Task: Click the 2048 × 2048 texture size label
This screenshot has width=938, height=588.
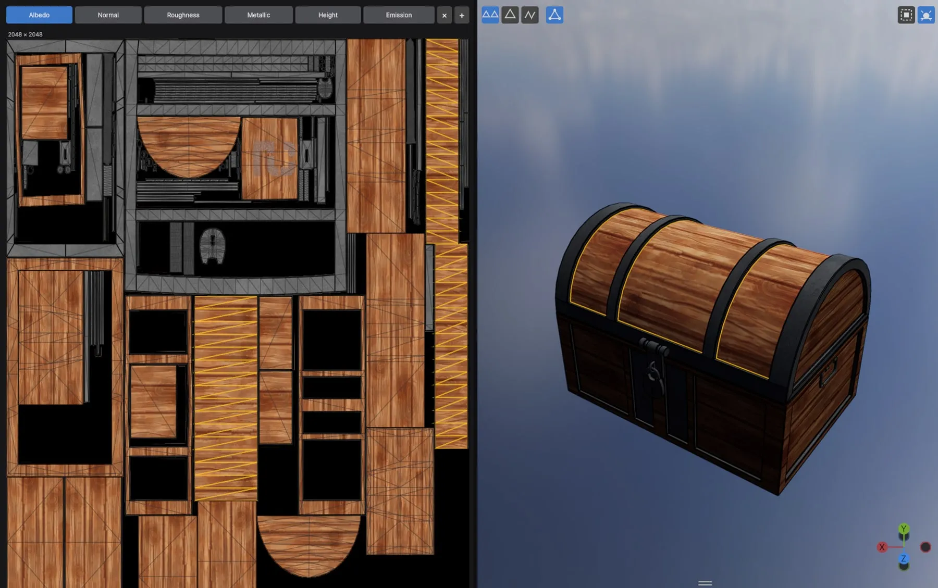Action: (x=25, y=34)
